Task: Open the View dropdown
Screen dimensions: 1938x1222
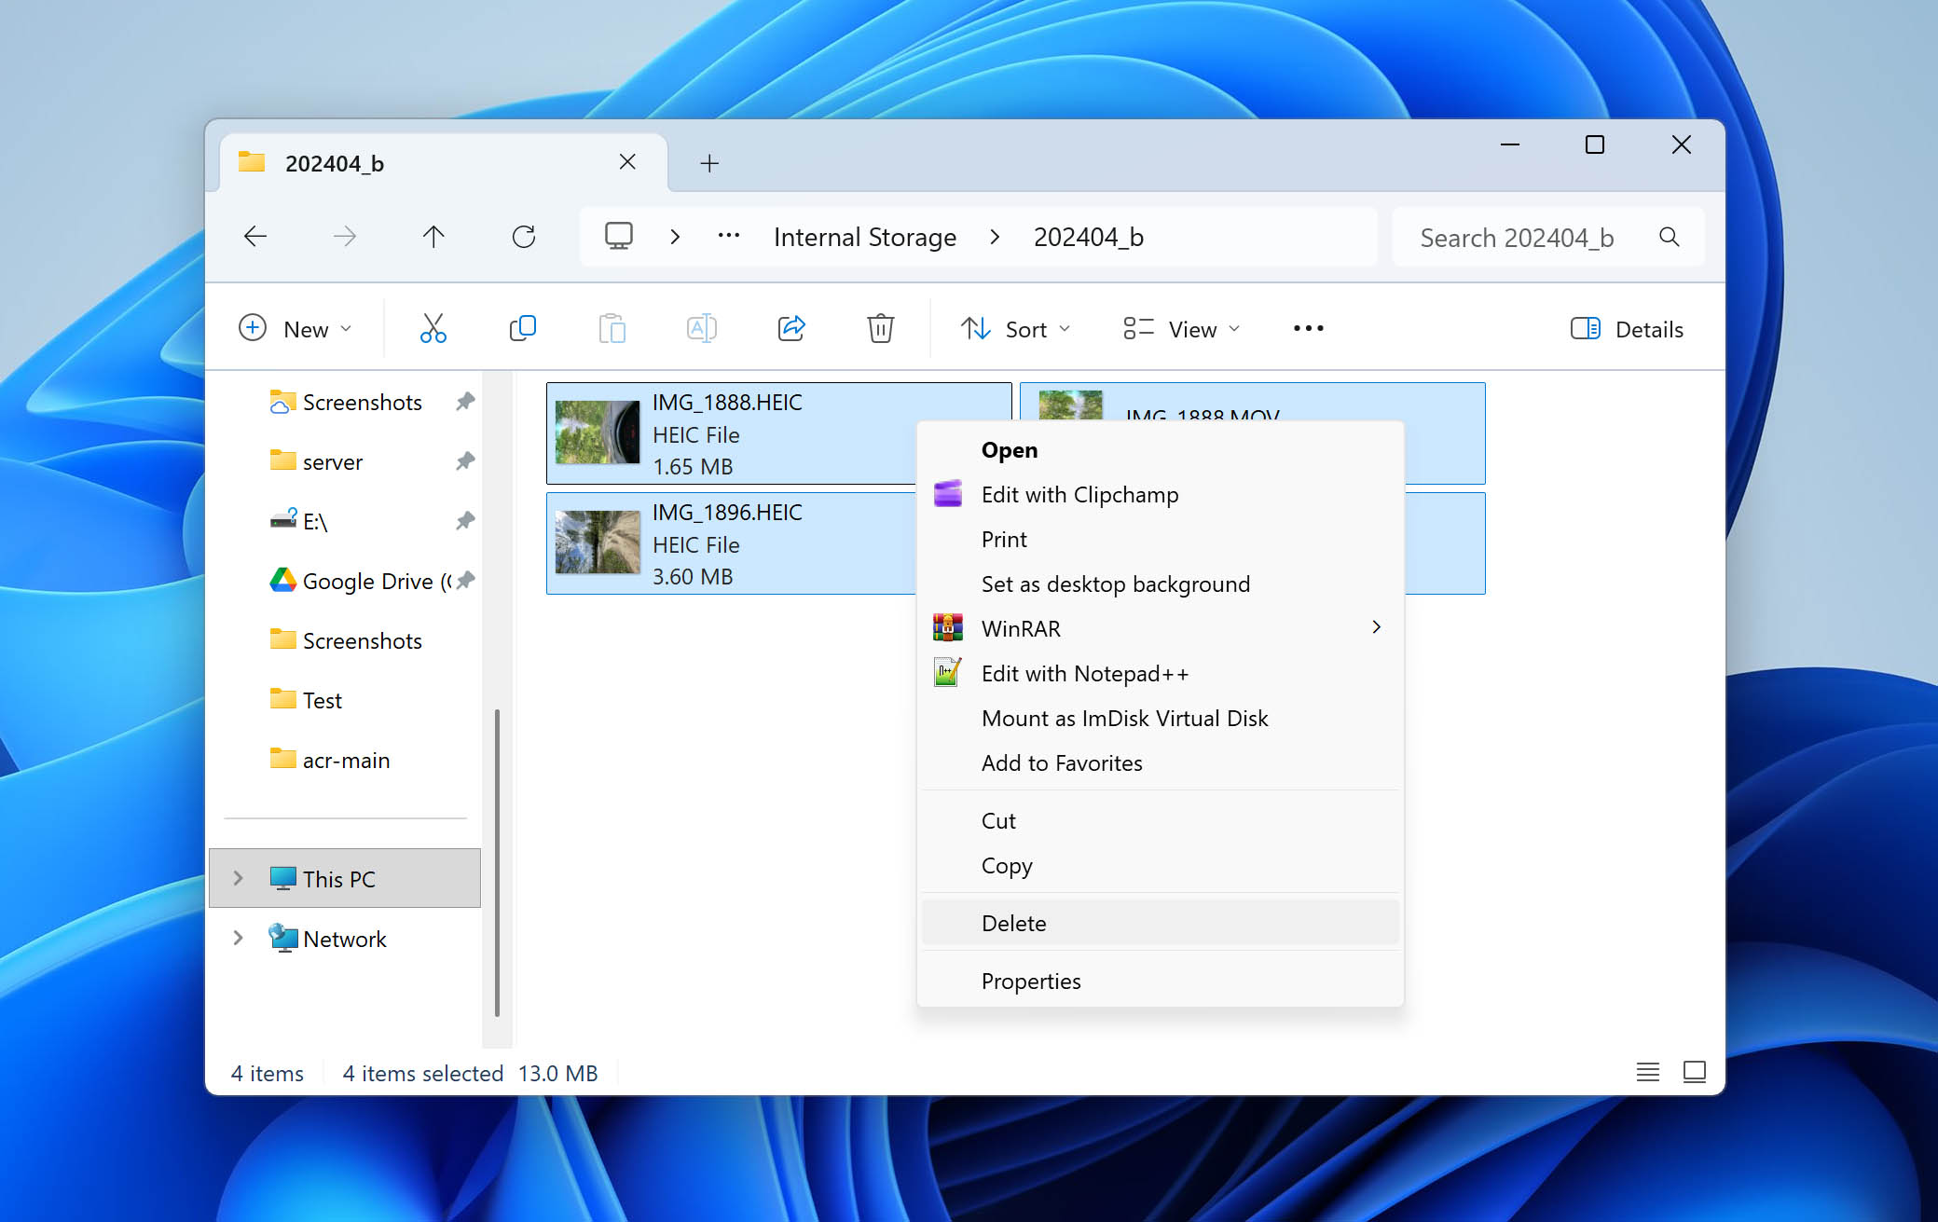Action: pyautogui.click(x=1182, y=328)
